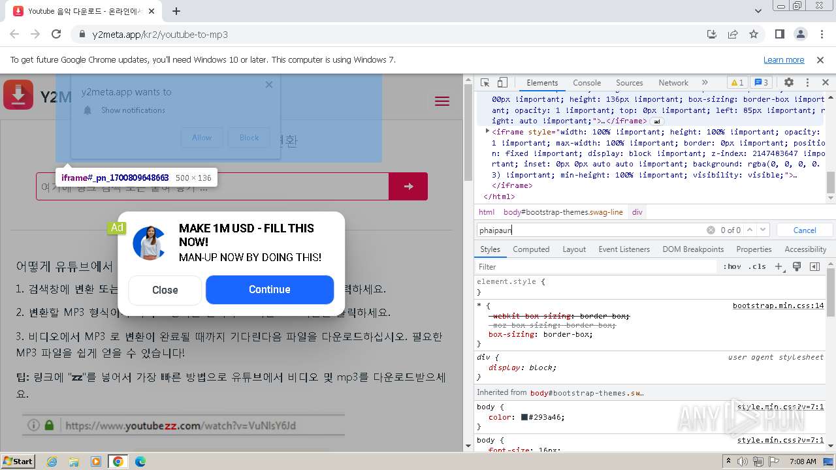Reload the page

56,34
